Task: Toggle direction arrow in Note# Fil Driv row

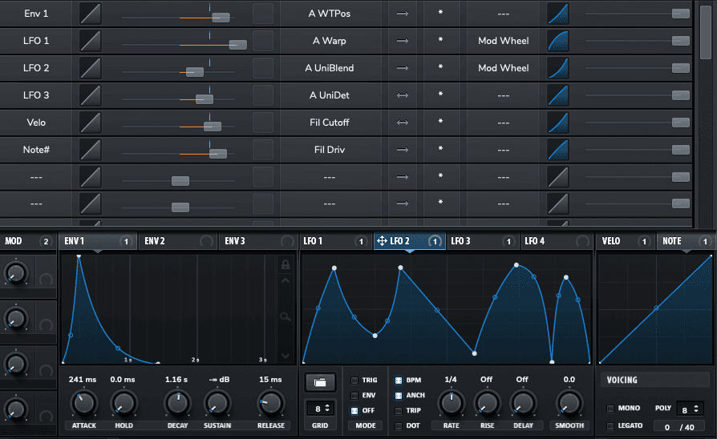Action: pos(403,150)
